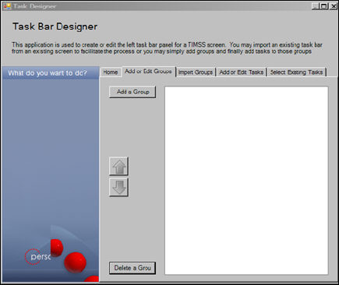Click inside the empty groups list box
Image resolution: width=339 pixels, height=285 pixels.
click(x=246, y=181)
